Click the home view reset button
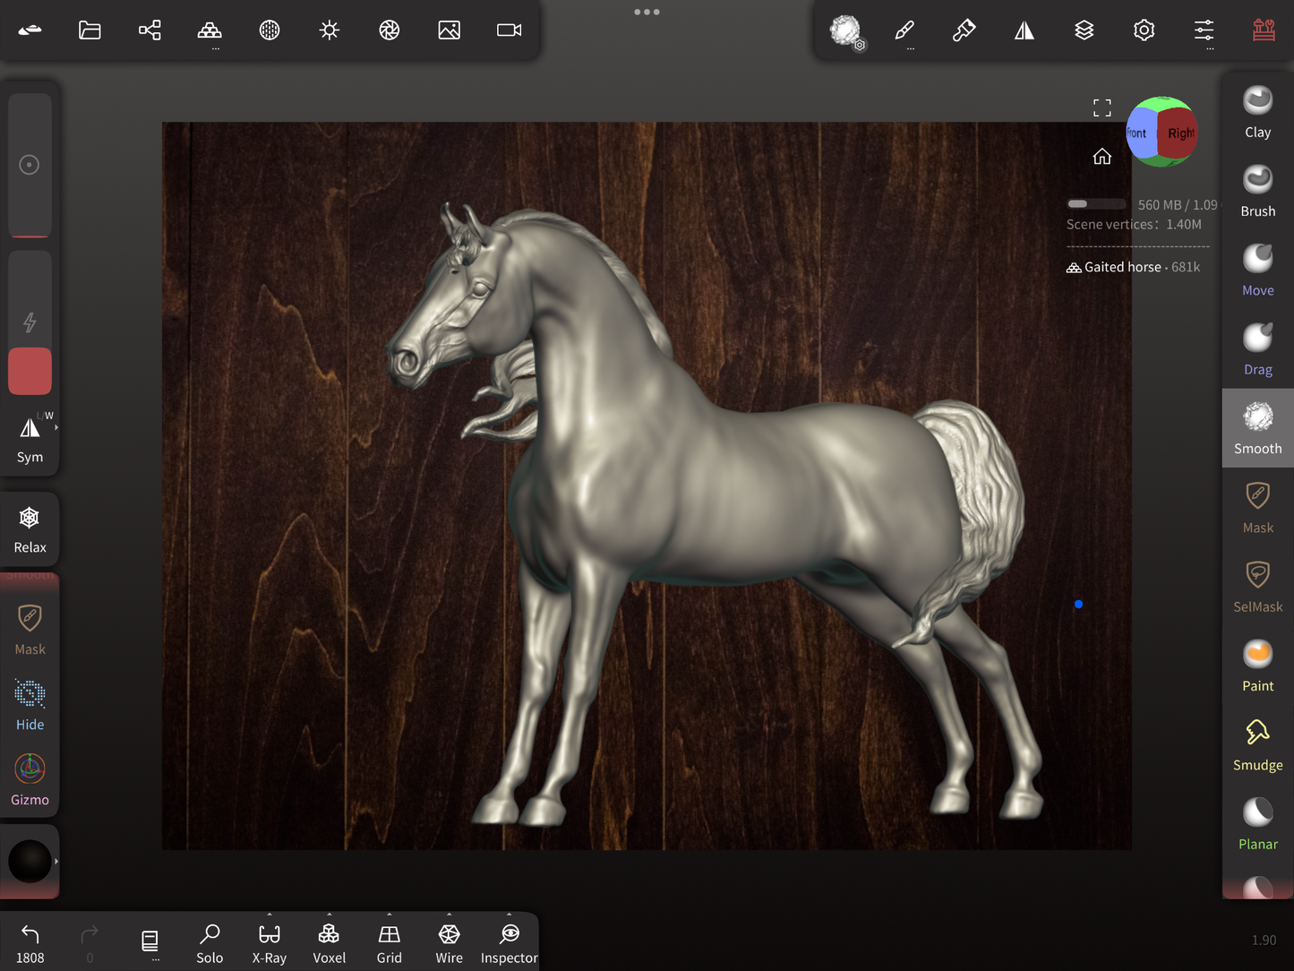 [x=1101, y=158]
